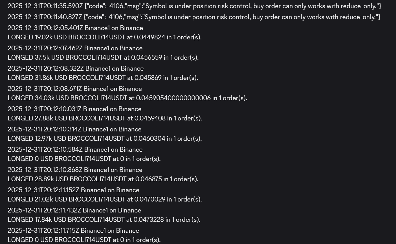Select the 20:12:07.462Z Binance1 header line
396x244 pixels.
(x=75, y=48)
